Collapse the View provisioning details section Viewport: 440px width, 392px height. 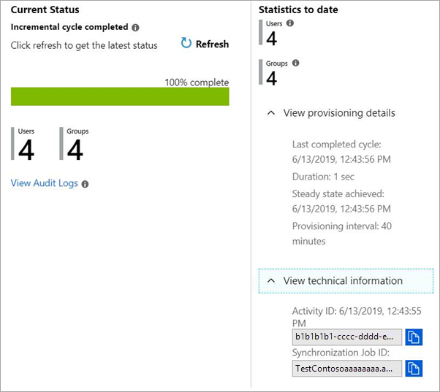pyautogui.click(x=271, y=113)
